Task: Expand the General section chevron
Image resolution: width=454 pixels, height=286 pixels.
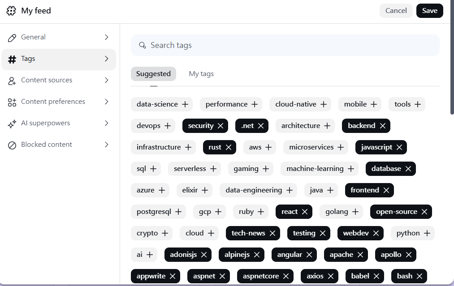Action: (107, 37)
